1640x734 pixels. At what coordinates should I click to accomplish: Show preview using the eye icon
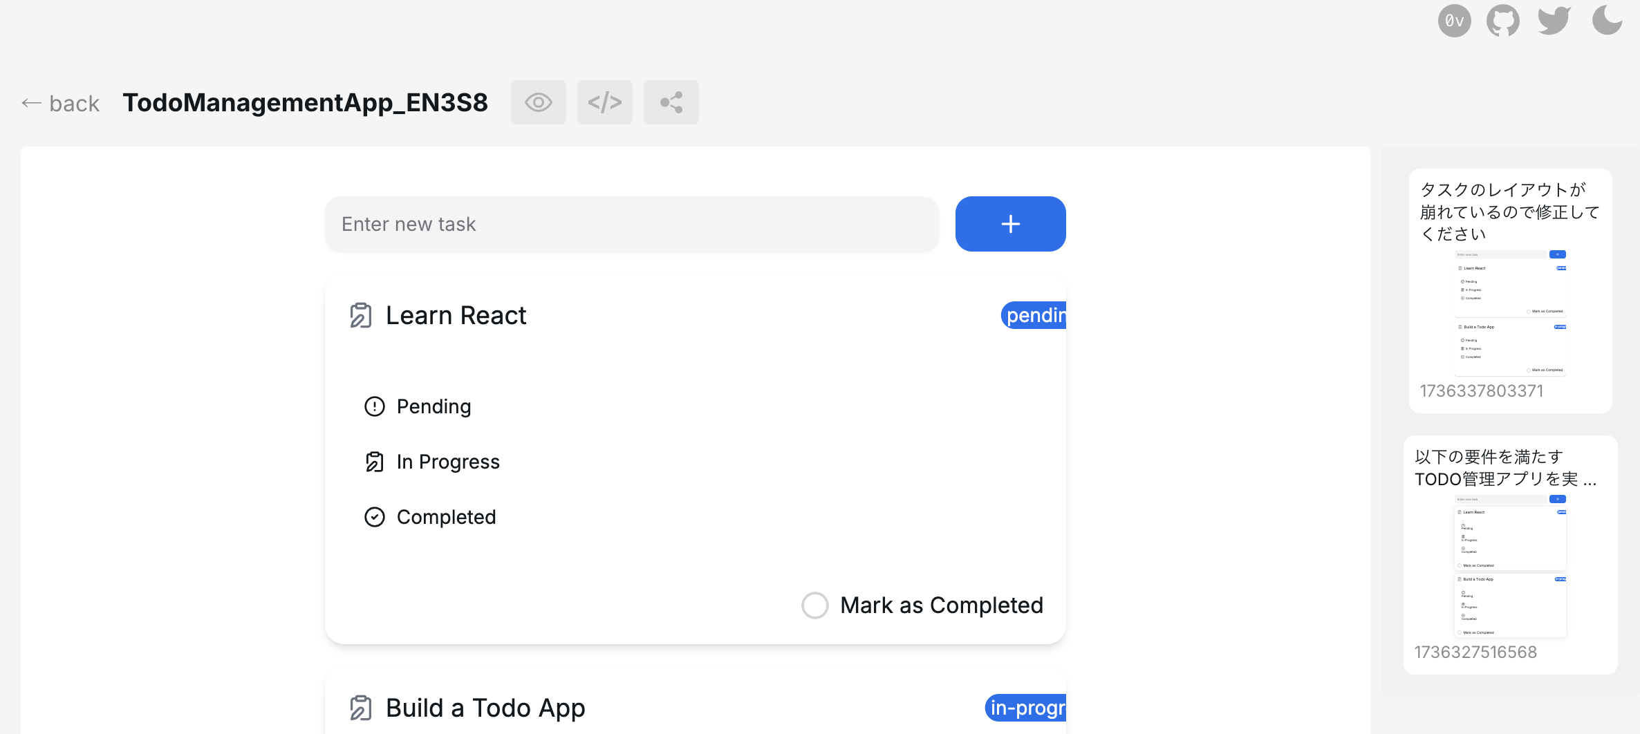[x=538, y=102]
